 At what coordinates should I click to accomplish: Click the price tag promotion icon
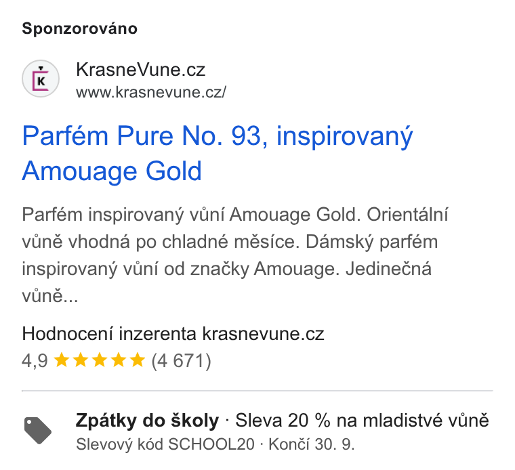[x=38, y=430]
